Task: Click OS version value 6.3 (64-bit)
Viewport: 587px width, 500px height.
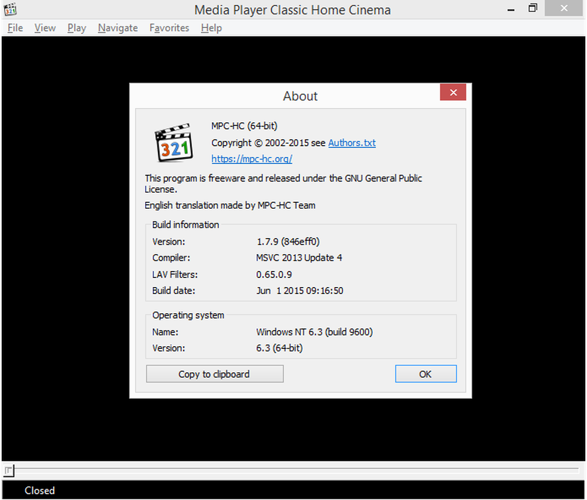Action: 279,348
